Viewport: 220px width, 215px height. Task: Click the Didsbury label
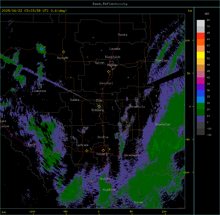[x=98, y=110]
